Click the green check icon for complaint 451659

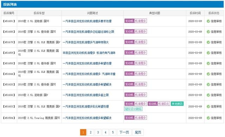pos(208,53)
